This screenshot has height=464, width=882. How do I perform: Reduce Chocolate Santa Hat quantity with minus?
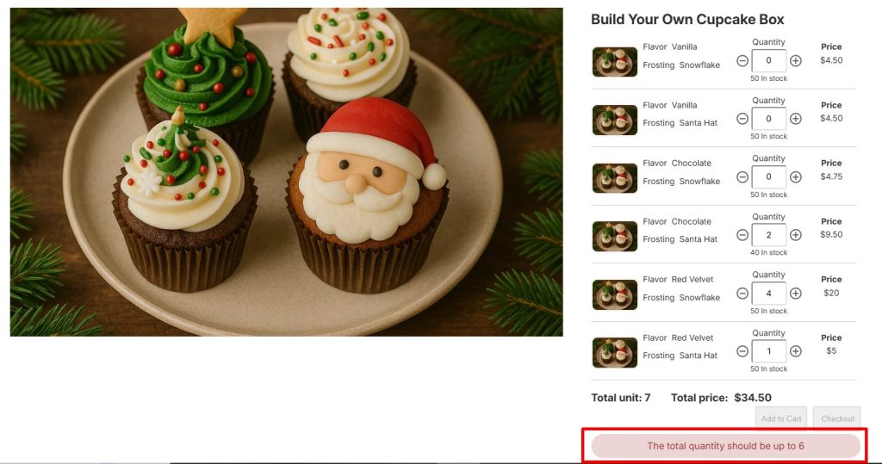(742, 235)
